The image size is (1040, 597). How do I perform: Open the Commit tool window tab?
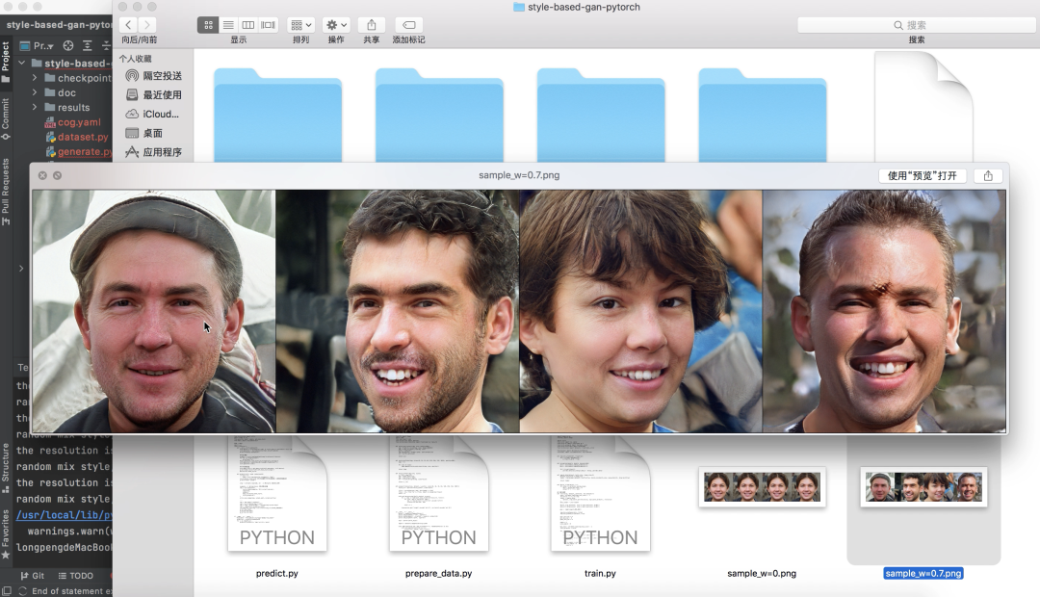pyautogui.click(x=6, y=118)
